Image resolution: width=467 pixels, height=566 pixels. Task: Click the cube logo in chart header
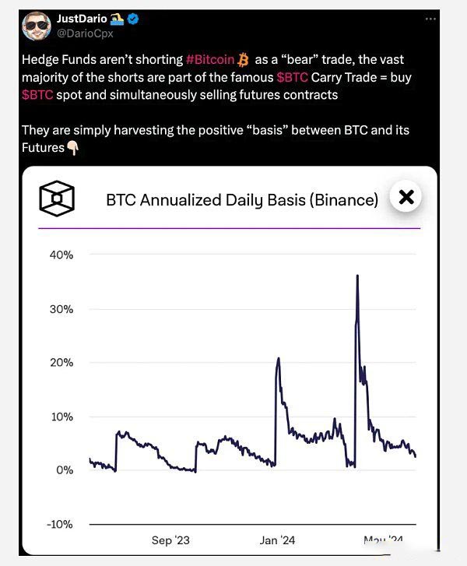[x=58, y=199]
